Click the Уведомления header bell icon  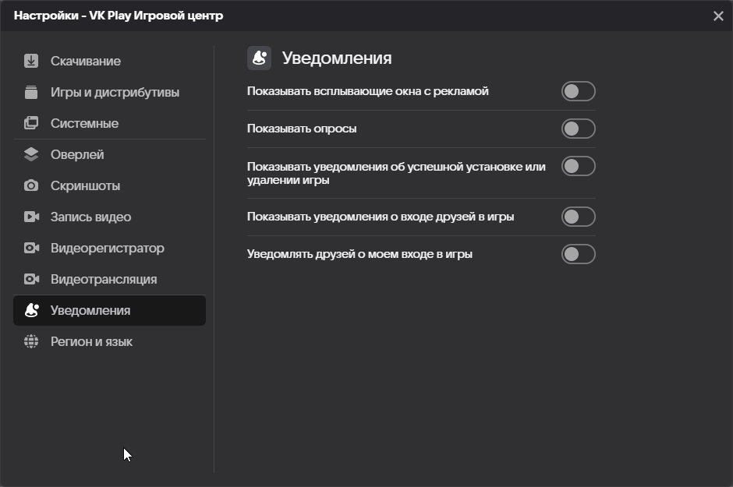click(x=259, y=58)
